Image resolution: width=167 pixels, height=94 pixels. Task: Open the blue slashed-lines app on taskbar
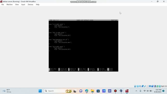104,91
